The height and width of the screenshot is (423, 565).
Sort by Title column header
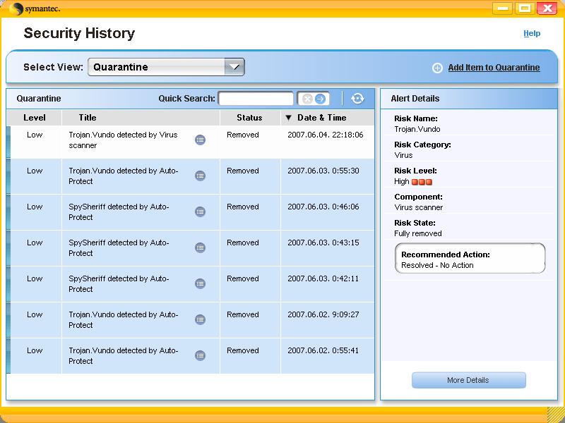pos(141,118)
